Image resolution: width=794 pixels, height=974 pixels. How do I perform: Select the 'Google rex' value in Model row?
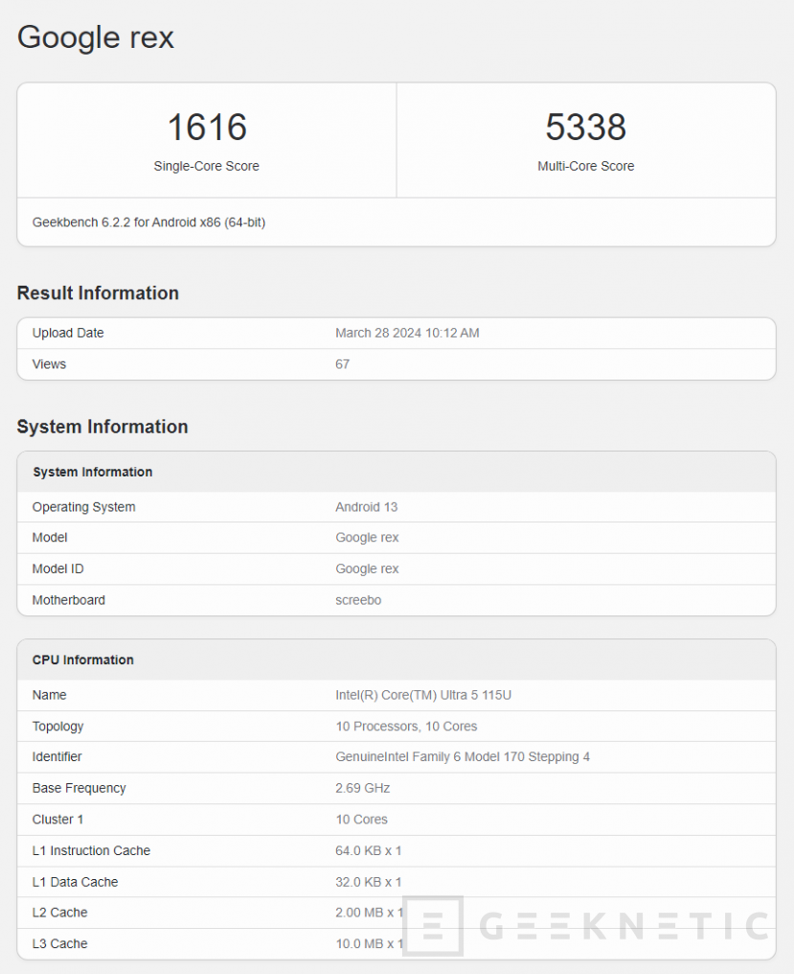(x=367, y=537)
